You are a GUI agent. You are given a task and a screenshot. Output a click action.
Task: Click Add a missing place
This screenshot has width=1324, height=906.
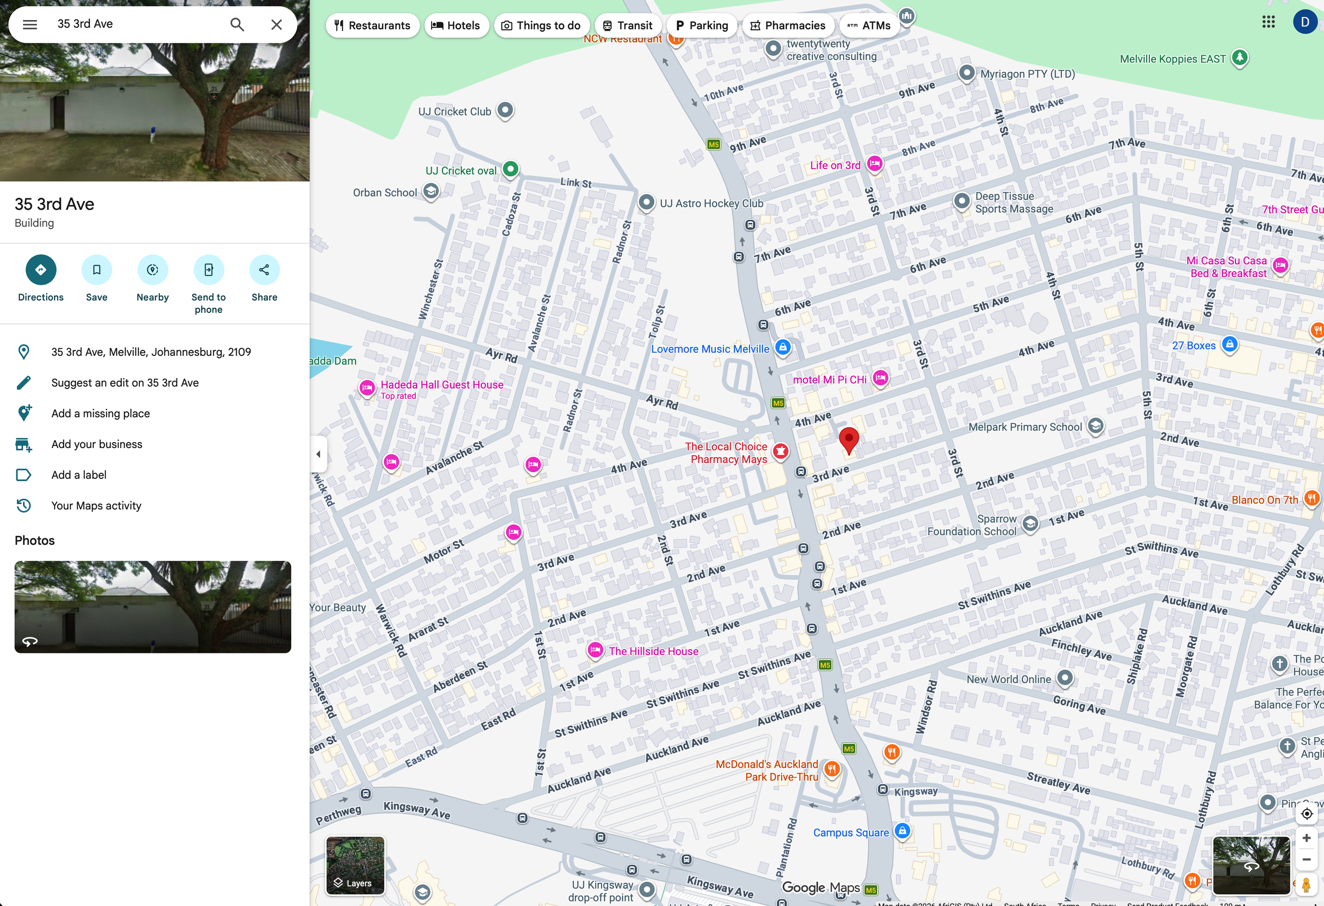point(100,414)
